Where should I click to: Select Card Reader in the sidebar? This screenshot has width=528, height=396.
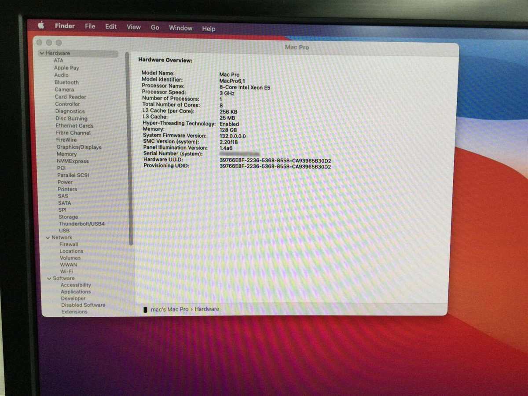(x=70, y=97)
